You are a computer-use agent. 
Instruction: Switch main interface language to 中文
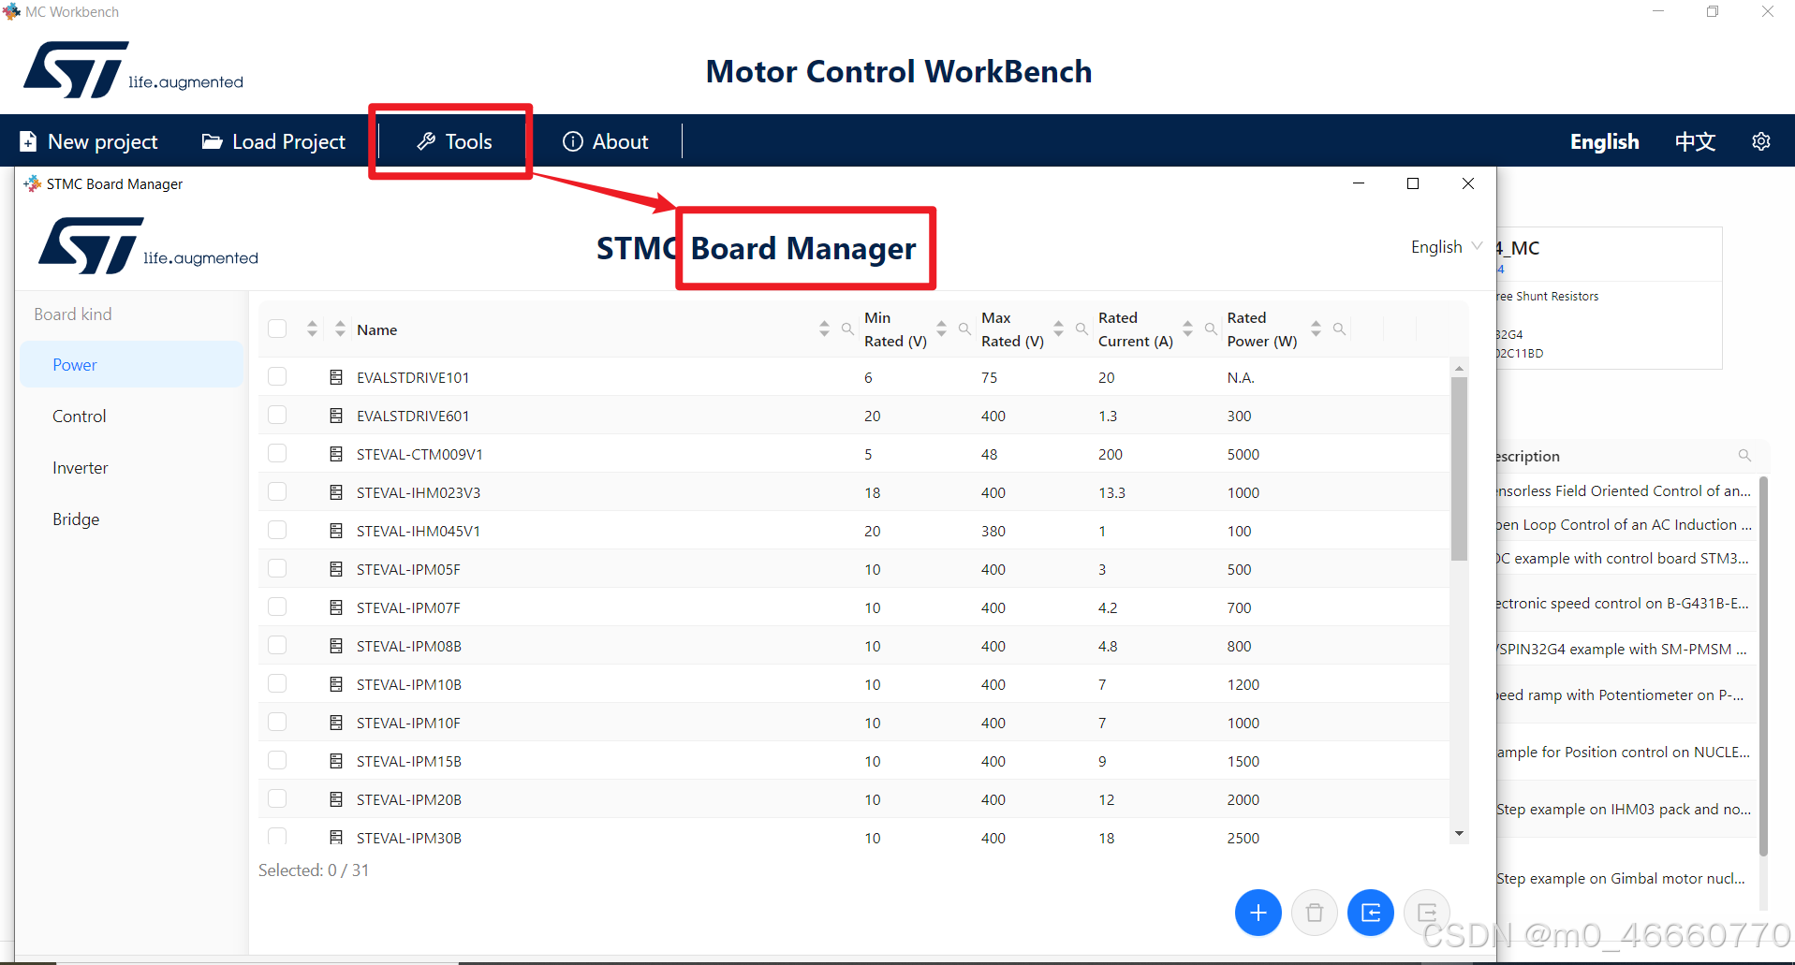(1695, 141)
